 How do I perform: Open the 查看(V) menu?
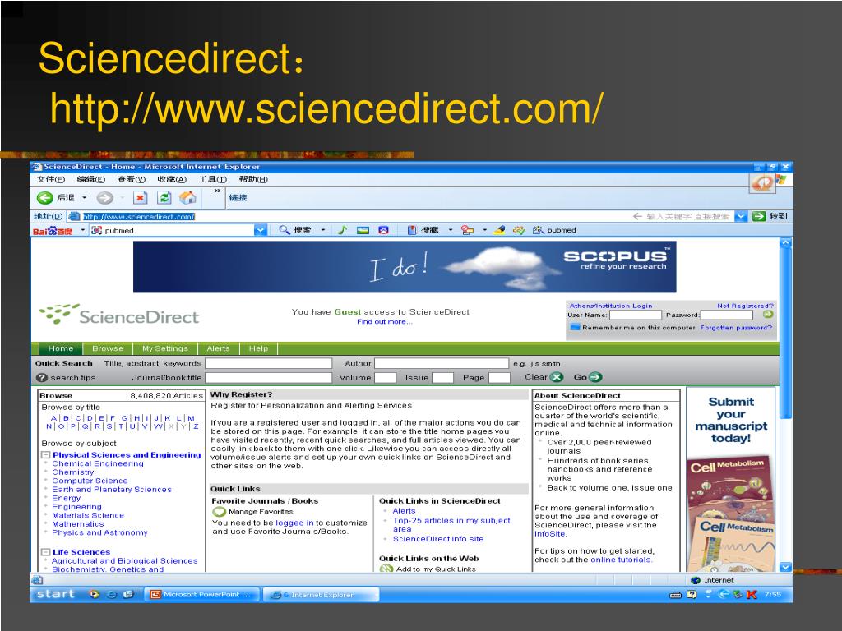pyautogui.click(x=132, y=179)
